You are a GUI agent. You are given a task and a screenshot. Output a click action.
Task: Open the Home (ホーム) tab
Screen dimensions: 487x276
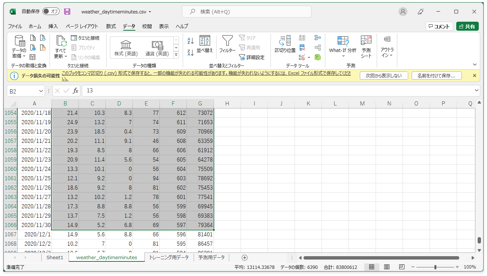35,26
